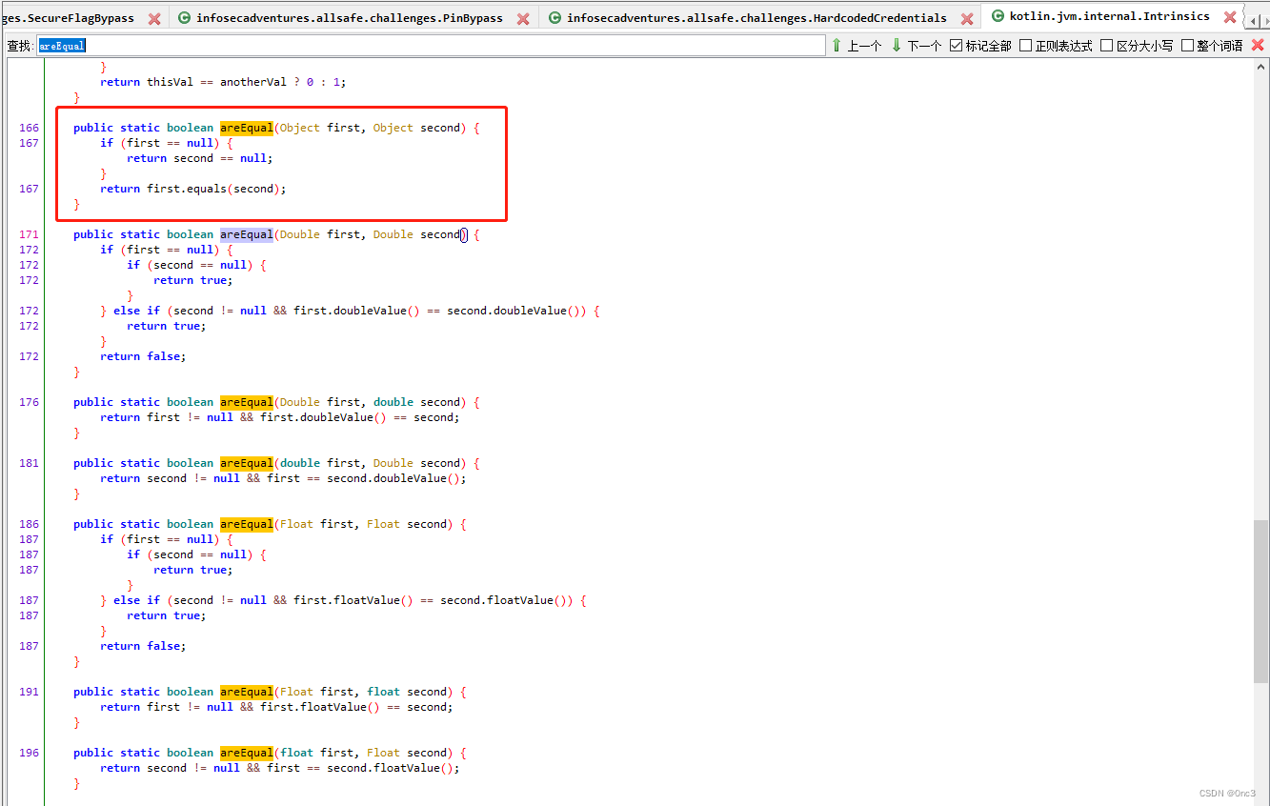Click the tab strip scroll-left arrow
This screenshot has height=806, width=1270.
tap(1254, 20)
